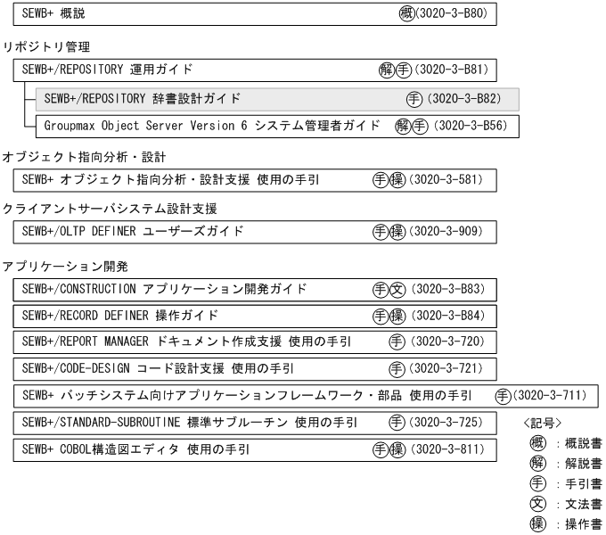Click manual number 3020-3-581
Screen dimensions: 606x535
[446, 179]
